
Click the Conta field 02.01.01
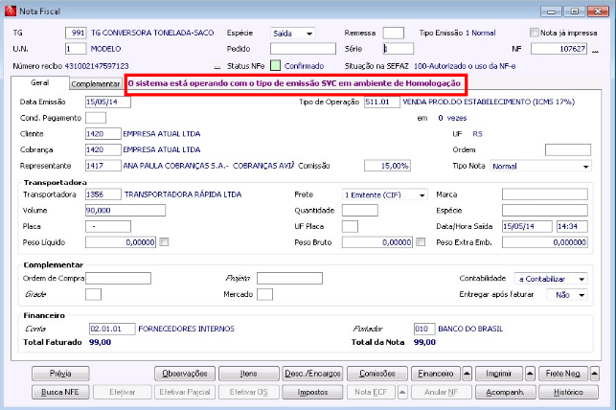pos(112,329)
